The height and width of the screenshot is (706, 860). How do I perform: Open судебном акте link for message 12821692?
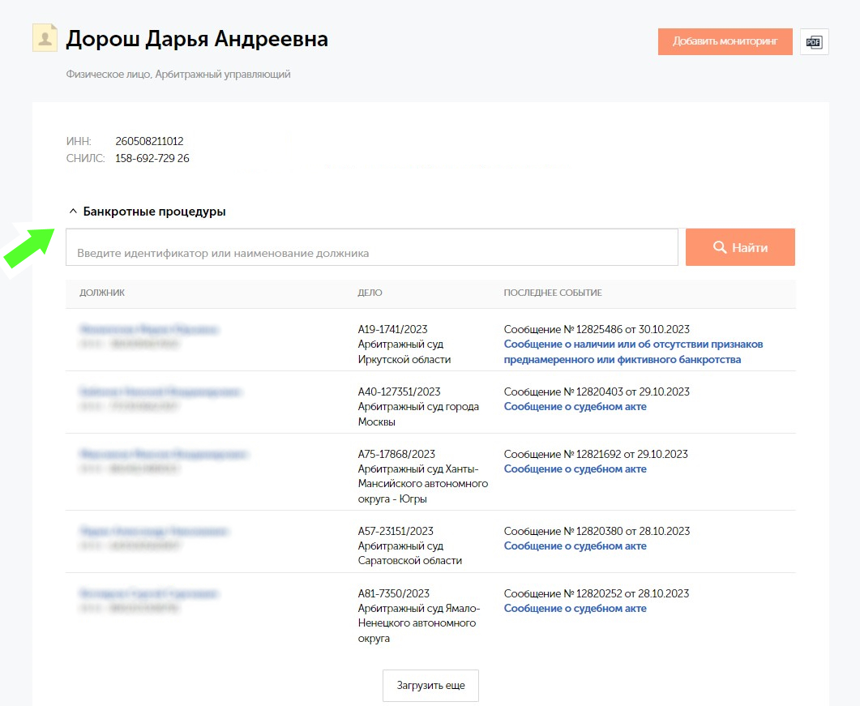pos(575,469)
